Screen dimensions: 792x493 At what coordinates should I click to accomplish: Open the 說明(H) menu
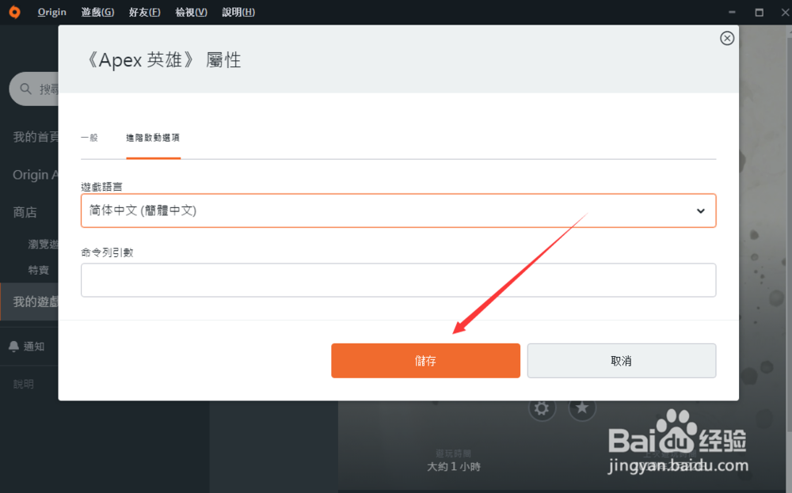pos(238,12)
